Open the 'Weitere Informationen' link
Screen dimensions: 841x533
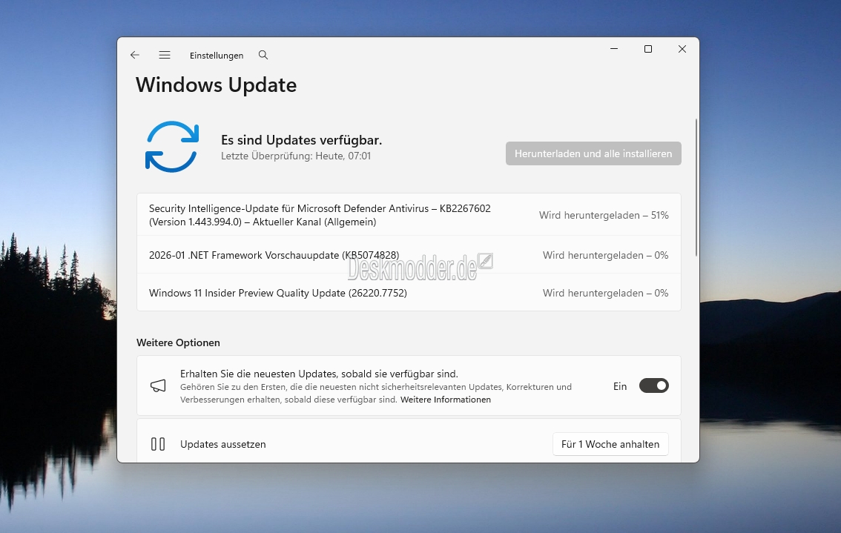445,400
